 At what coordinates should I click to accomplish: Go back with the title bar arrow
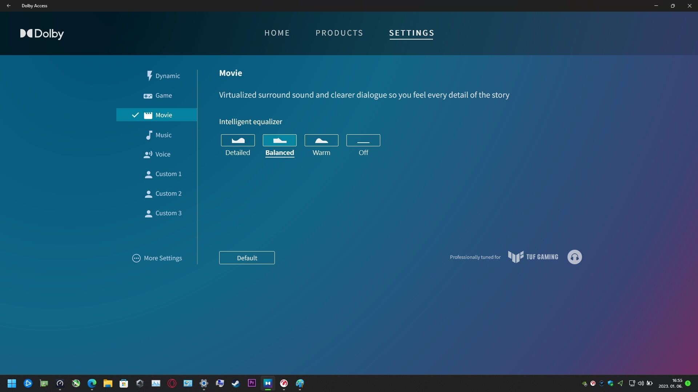tap(9, 6)
